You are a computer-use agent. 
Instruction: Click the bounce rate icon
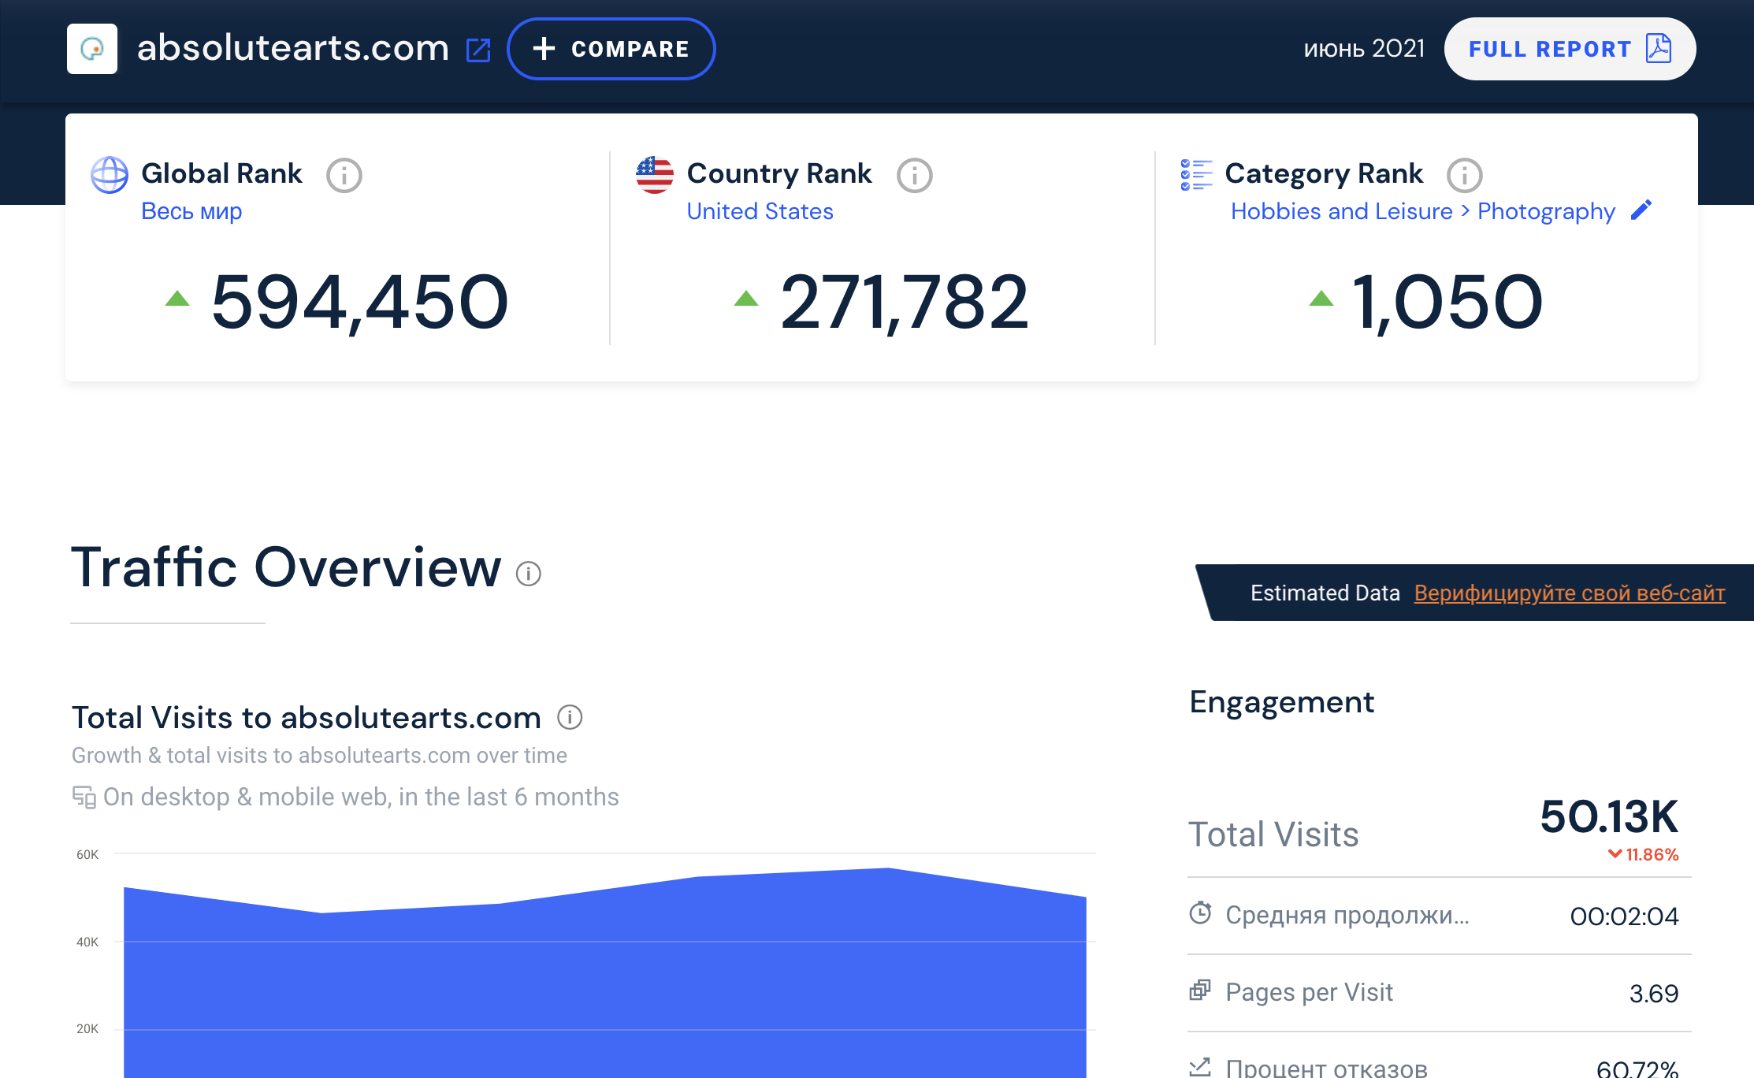coord(1200,1067)
